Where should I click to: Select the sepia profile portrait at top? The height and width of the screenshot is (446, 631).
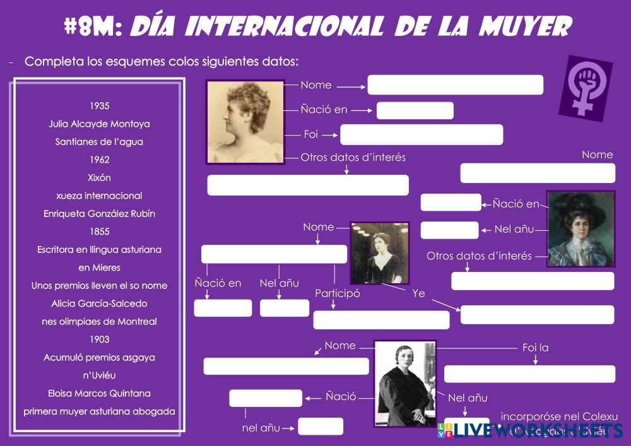click(245, 121)
